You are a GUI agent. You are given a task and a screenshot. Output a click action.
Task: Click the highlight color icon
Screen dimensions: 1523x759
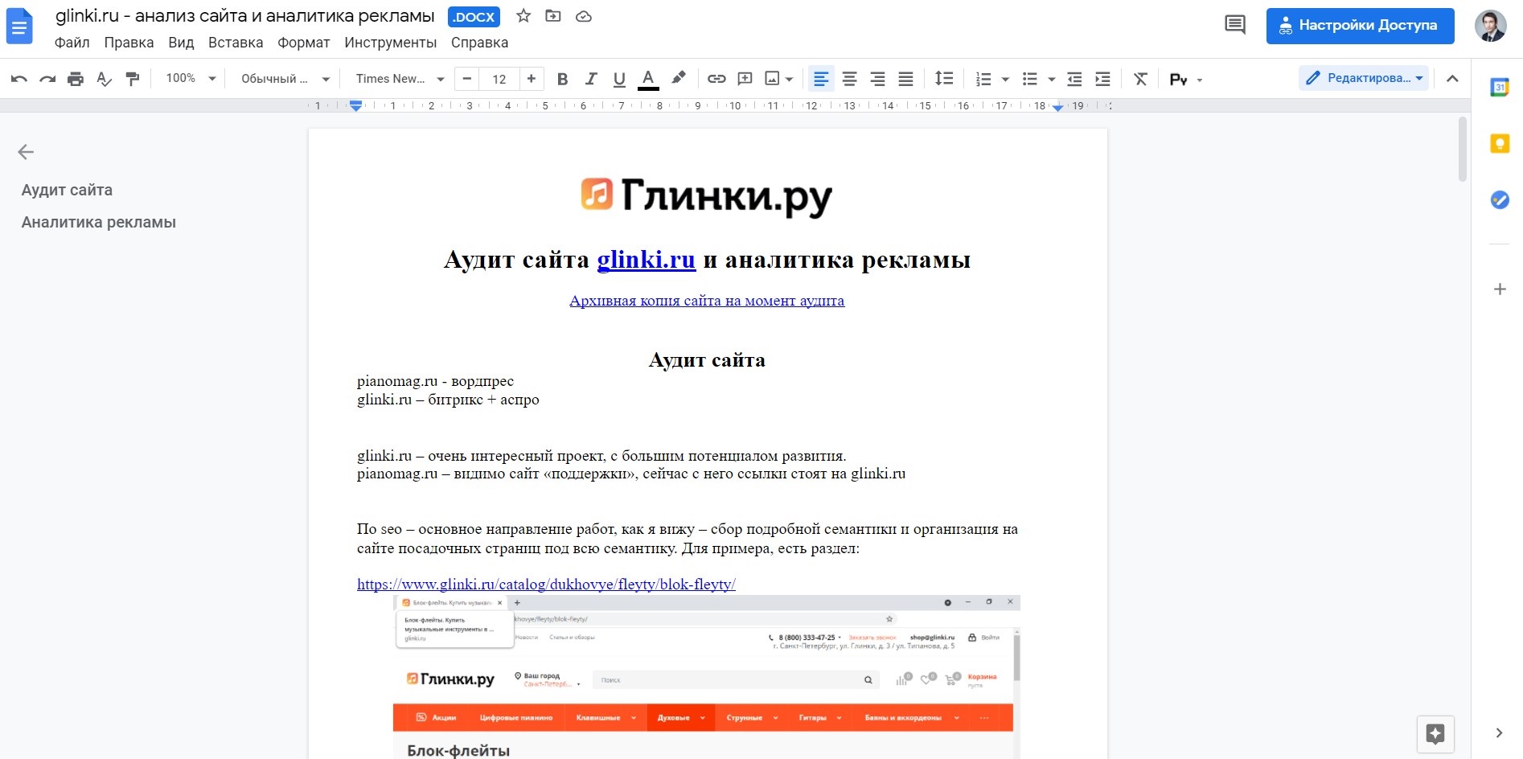pos(678,78)
